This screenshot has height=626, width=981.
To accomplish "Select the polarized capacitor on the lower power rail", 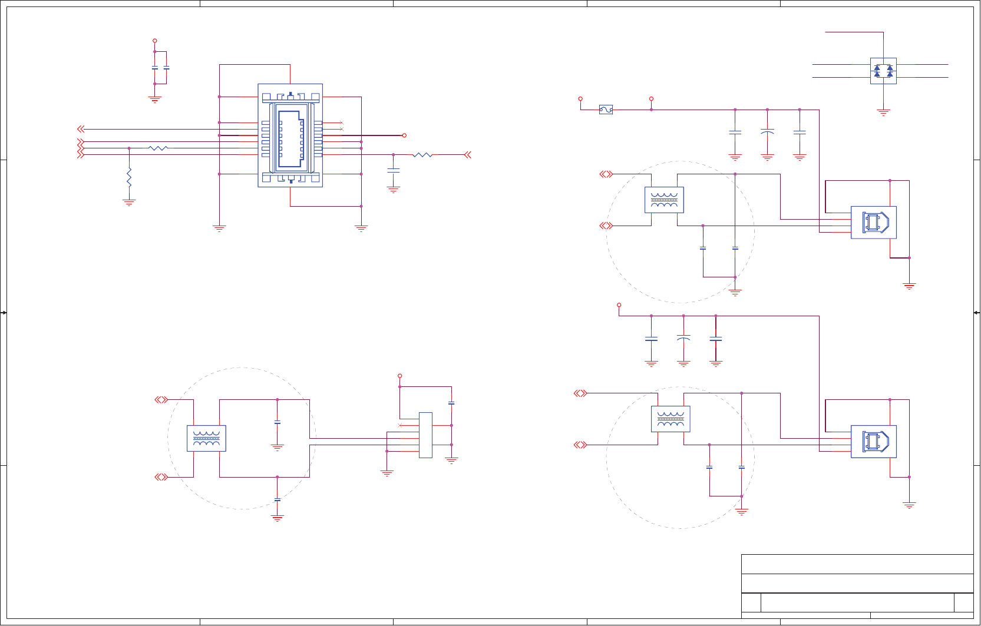I will 683,339.
